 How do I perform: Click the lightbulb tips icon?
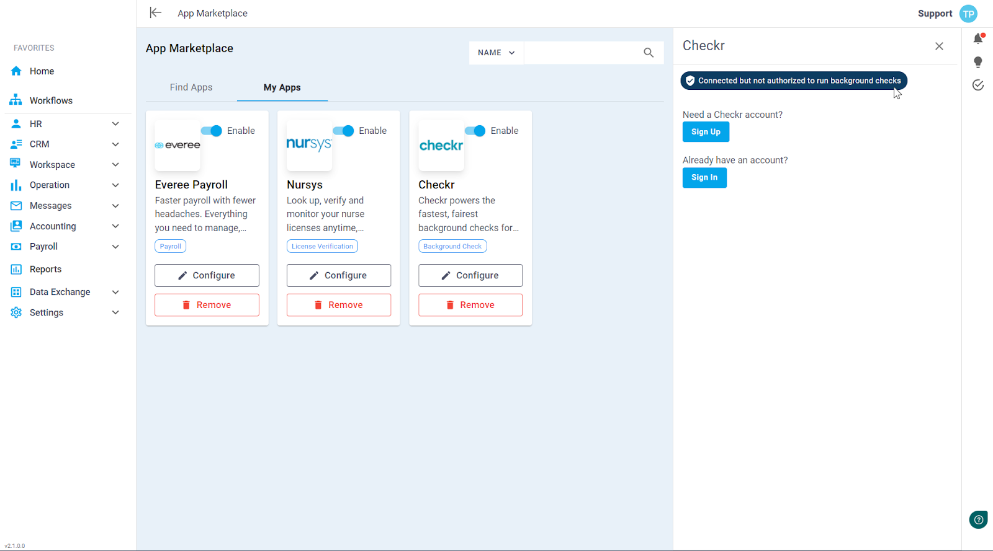(x=978, y=62)
